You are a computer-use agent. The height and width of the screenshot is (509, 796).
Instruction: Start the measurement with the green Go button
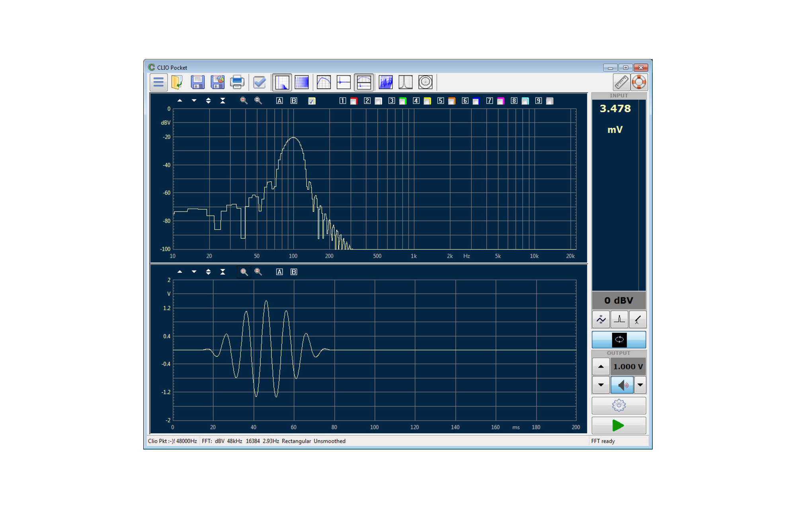pyautogui.click(x=619, y=425)
